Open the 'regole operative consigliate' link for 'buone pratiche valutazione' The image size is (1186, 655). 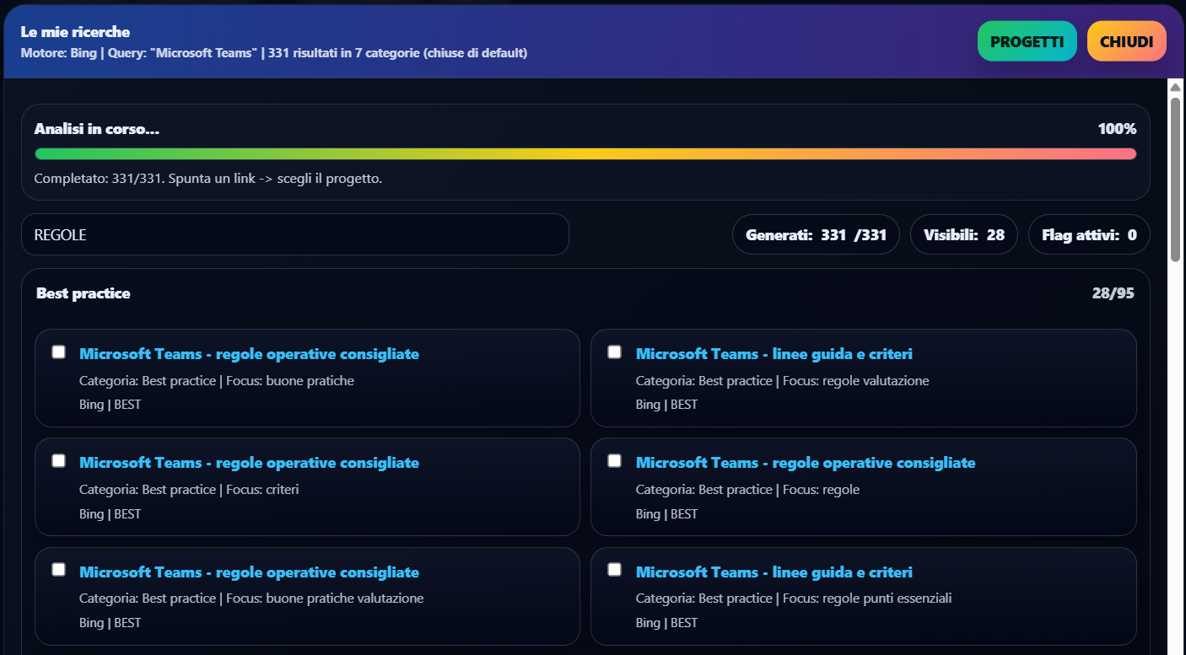click(x=249, y=572)
